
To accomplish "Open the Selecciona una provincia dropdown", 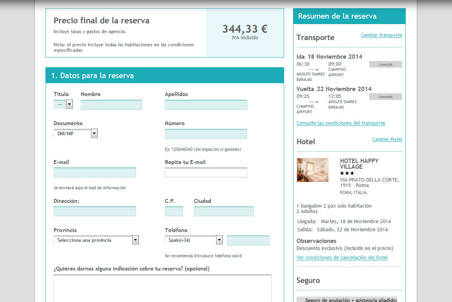I will [96, 240].
